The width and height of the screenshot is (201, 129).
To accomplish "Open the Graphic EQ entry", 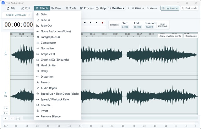I will [x=57, y=54].
